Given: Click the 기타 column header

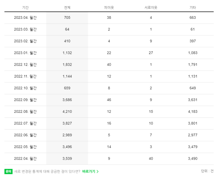Looking at the screenshot, I should coord(193,7).
